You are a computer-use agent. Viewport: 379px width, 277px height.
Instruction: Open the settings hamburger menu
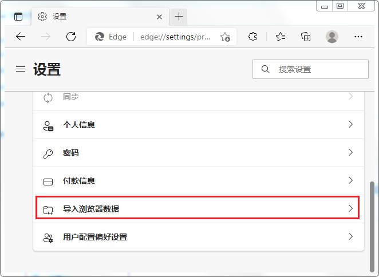[x=21, y=69]
